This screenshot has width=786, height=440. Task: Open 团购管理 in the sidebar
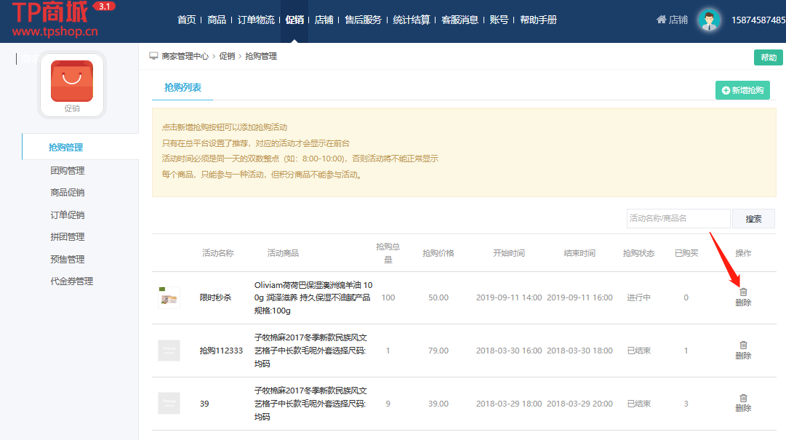click(67, 170)
